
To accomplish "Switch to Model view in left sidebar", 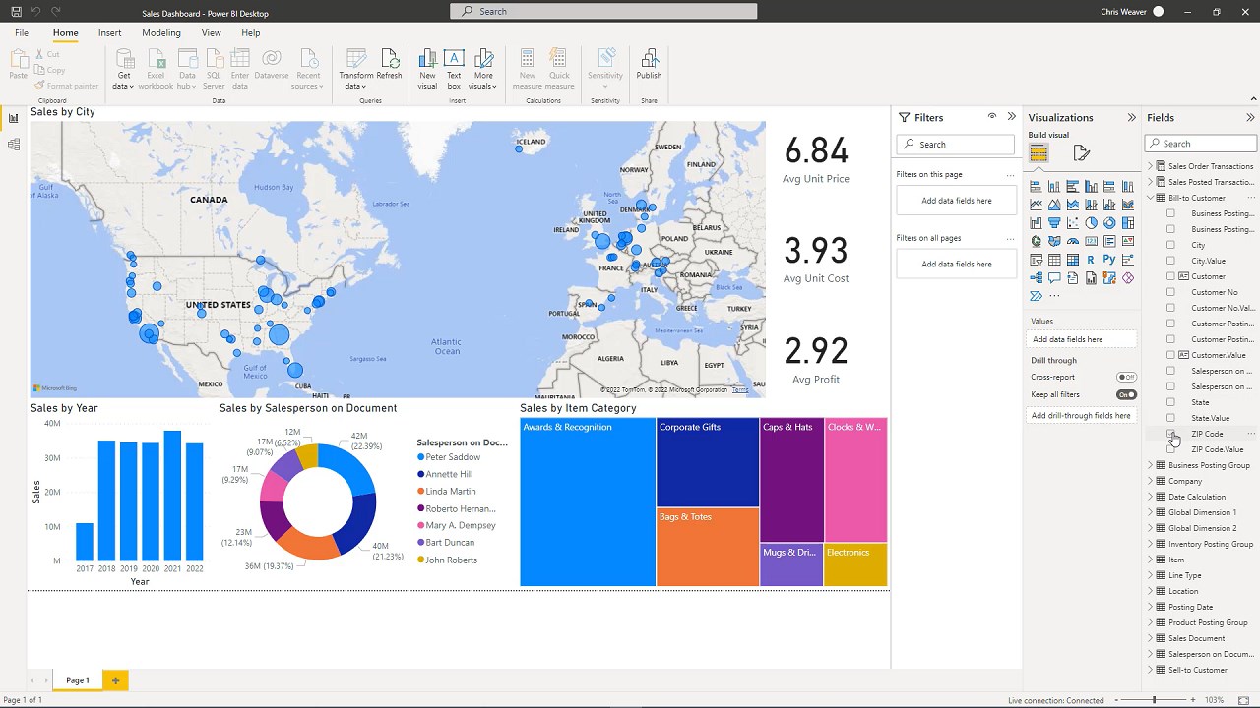I will [14, 145].
